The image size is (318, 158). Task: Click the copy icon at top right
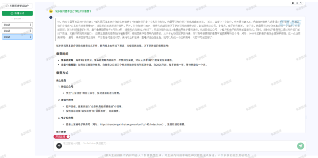point(293,3)
